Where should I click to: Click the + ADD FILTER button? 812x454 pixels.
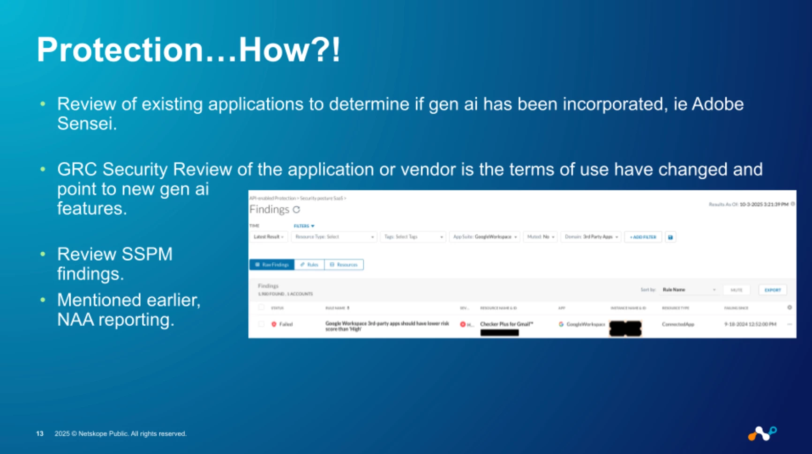[x=643, y=237]
